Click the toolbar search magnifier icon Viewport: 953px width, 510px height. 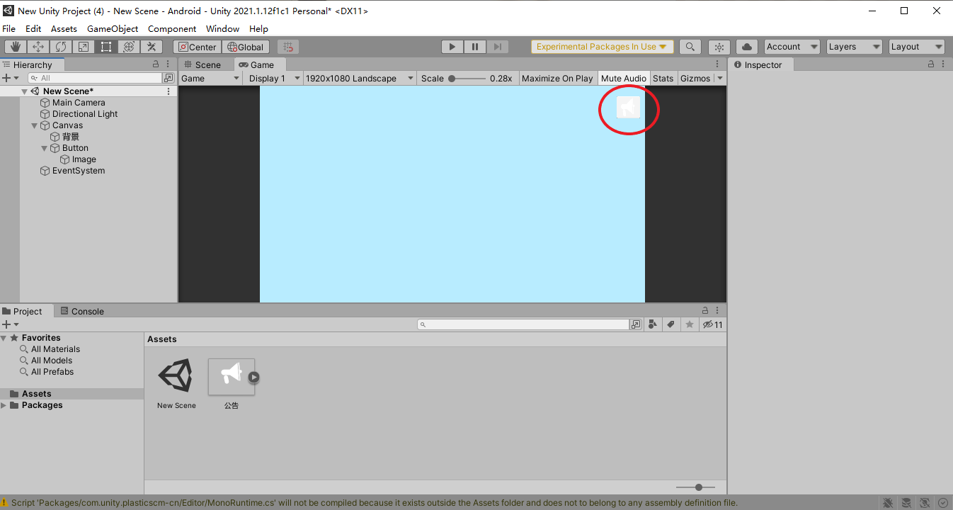click(x=690, y=47)
